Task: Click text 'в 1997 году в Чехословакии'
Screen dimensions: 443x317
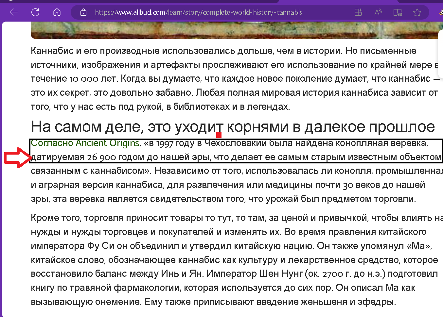Action: (x=208, y=143)
